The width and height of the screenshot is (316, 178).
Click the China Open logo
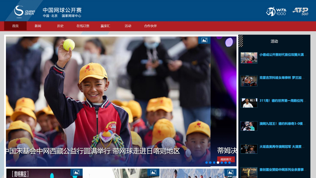(24, 11)
